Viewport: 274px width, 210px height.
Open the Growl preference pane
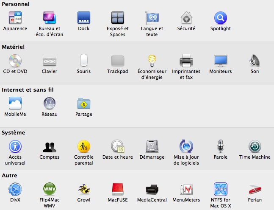pyautogui.click(x=84, y=189)
